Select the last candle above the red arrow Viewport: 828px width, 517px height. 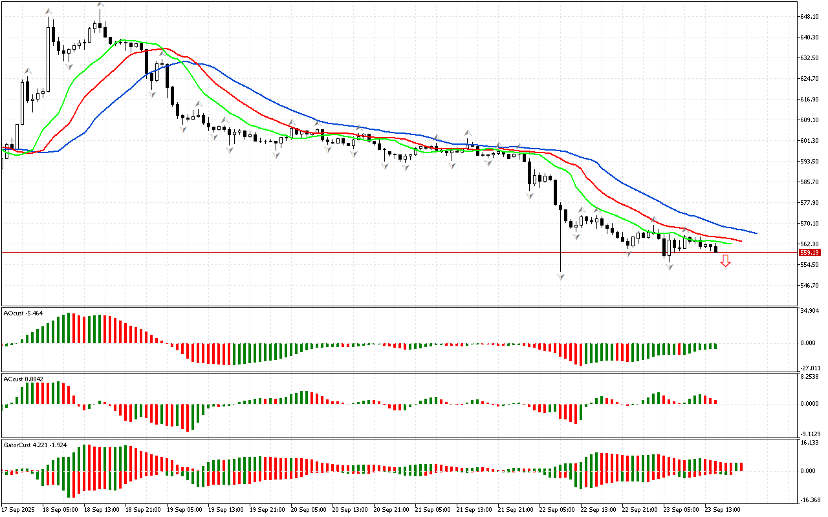pyautogui.click(x=716, y=248)
